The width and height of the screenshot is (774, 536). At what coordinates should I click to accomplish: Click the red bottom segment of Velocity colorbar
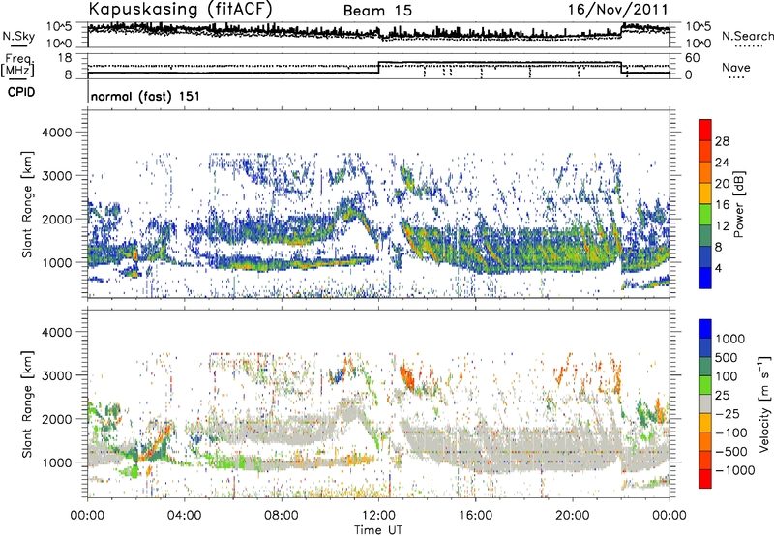tap(705, 479)
